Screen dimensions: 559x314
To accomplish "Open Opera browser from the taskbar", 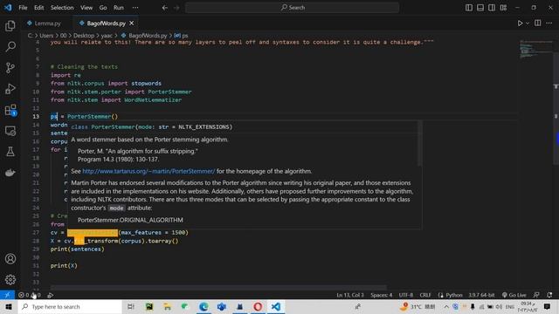I will pyautogui.click(x=258, y=306).
